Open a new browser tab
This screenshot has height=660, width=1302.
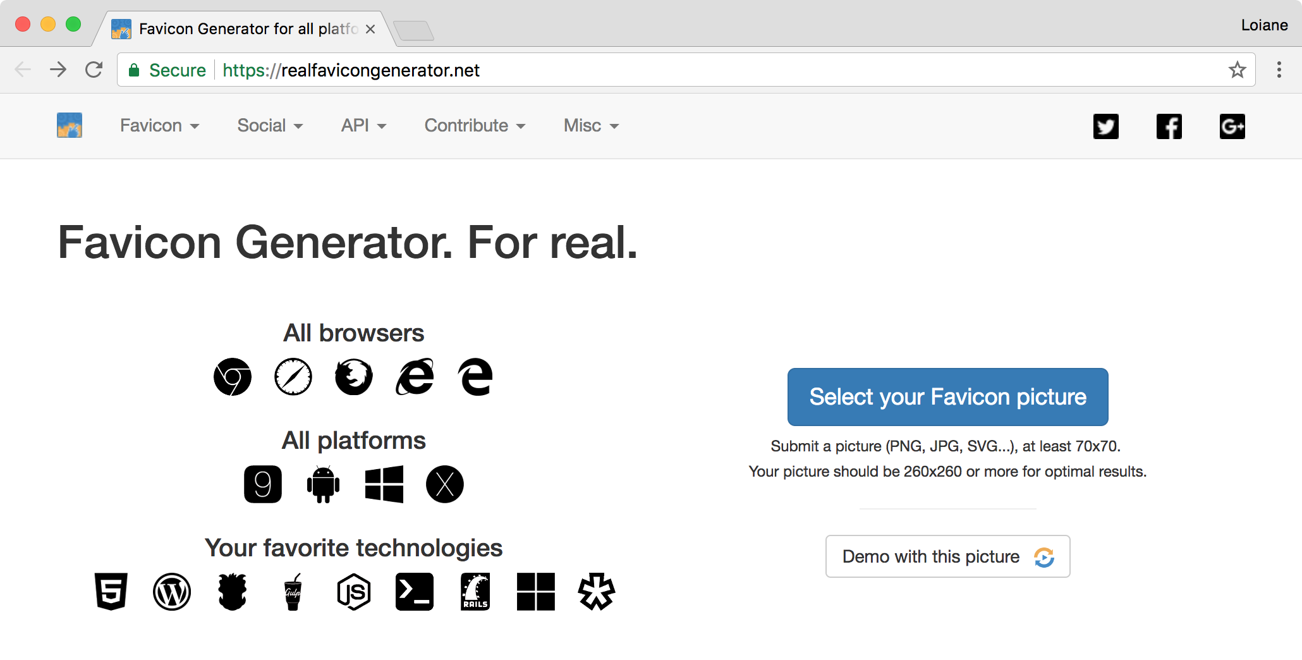(413, 30)
